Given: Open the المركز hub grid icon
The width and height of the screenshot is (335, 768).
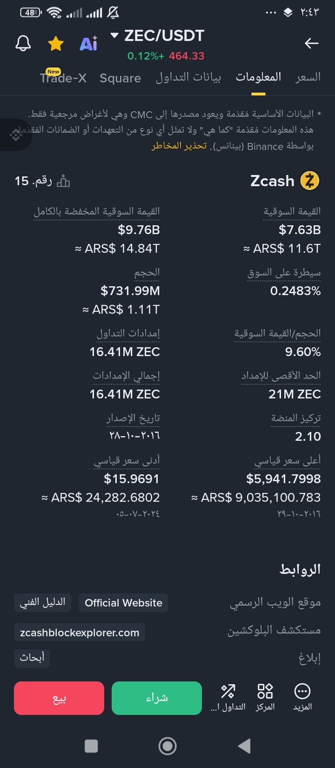Looking at the screenshot, I should [x=265, y=697].
